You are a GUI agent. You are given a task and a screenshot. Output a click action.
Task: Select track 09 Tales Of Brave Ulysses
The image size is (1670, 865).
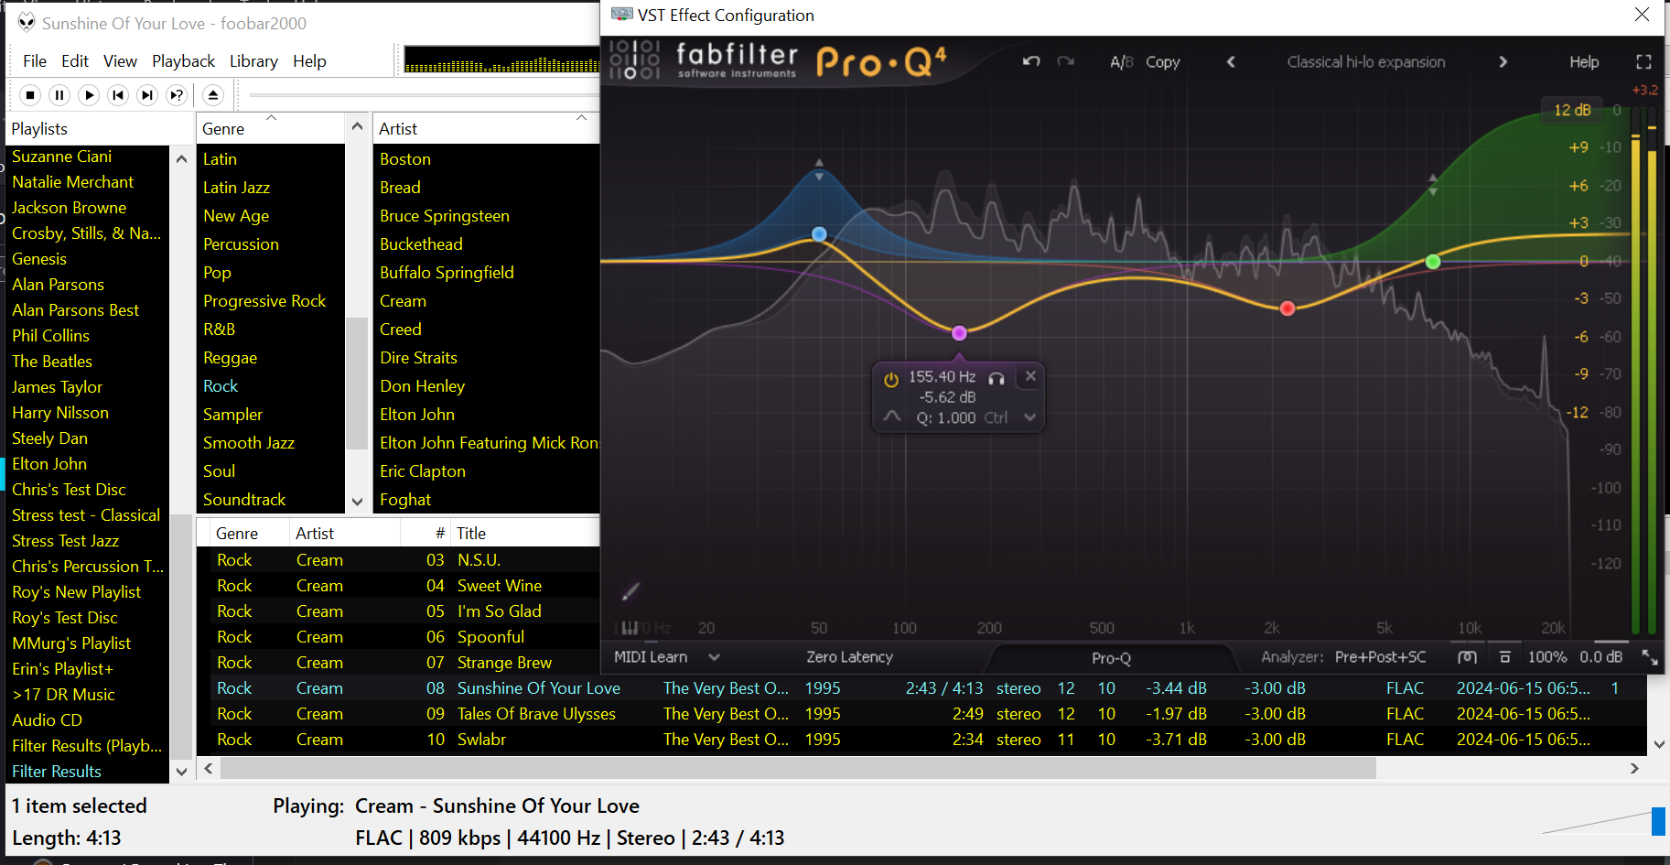(922, 714)
